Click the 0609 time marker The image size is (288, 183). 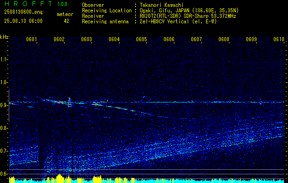(x=251, y=39)
